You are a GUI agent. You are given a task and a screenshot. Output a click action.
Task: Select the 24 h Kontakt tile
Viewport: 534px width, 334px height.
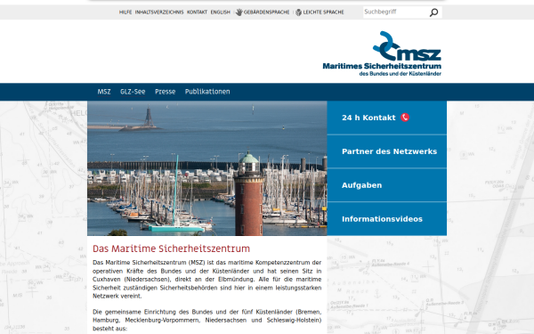387,118
